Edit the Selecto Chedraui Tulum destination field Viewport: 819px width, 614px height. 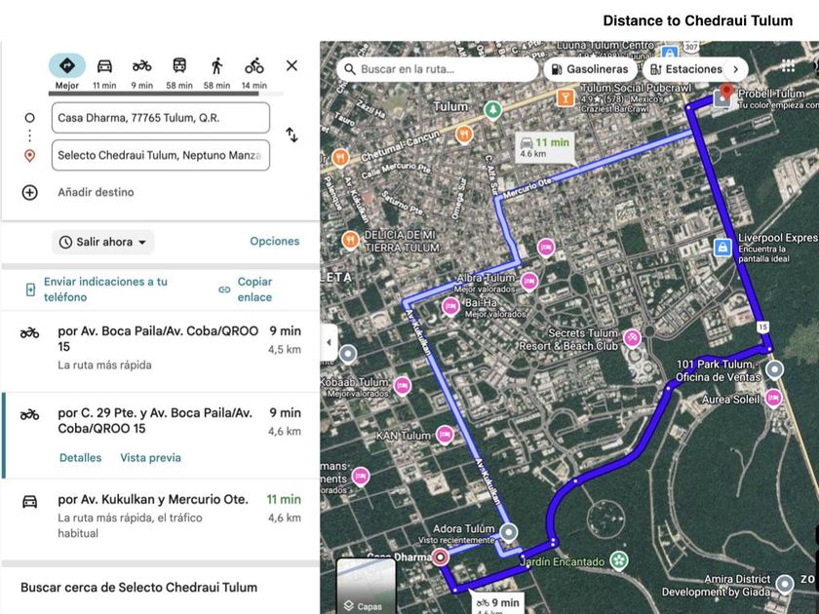click(161, 155)
